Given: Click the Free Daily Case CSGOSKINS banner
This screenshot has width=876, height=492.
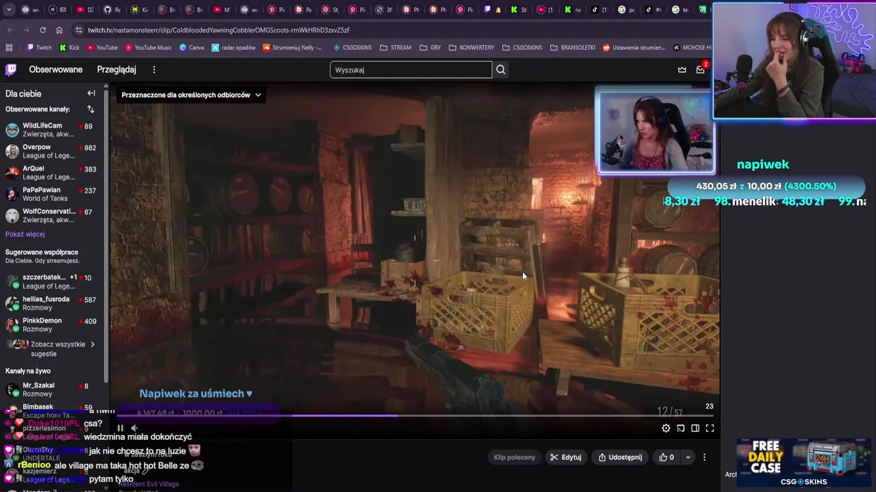Looking at the screenshot, I should click(806, 463).
